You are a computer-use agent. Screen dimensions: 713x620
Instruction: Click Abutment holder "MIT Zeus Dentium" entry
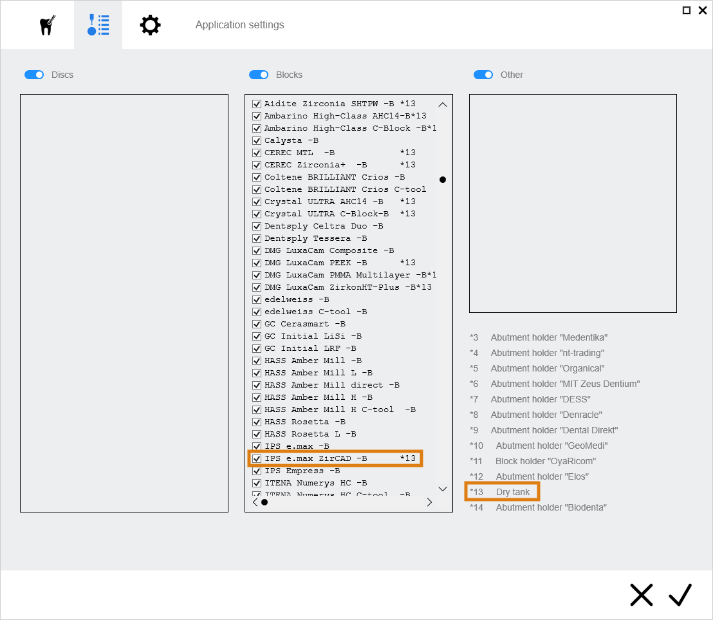pyautogui.click(x=565, y=384)
